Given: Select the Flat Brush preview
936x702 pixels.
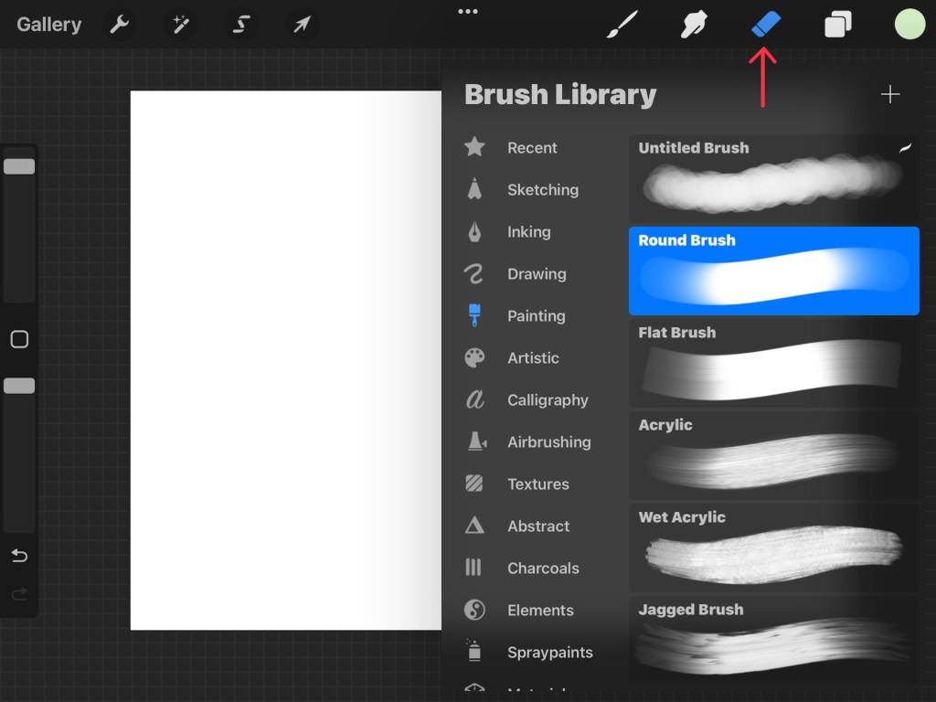Looking at the screenshot, I should pos(773,363).
